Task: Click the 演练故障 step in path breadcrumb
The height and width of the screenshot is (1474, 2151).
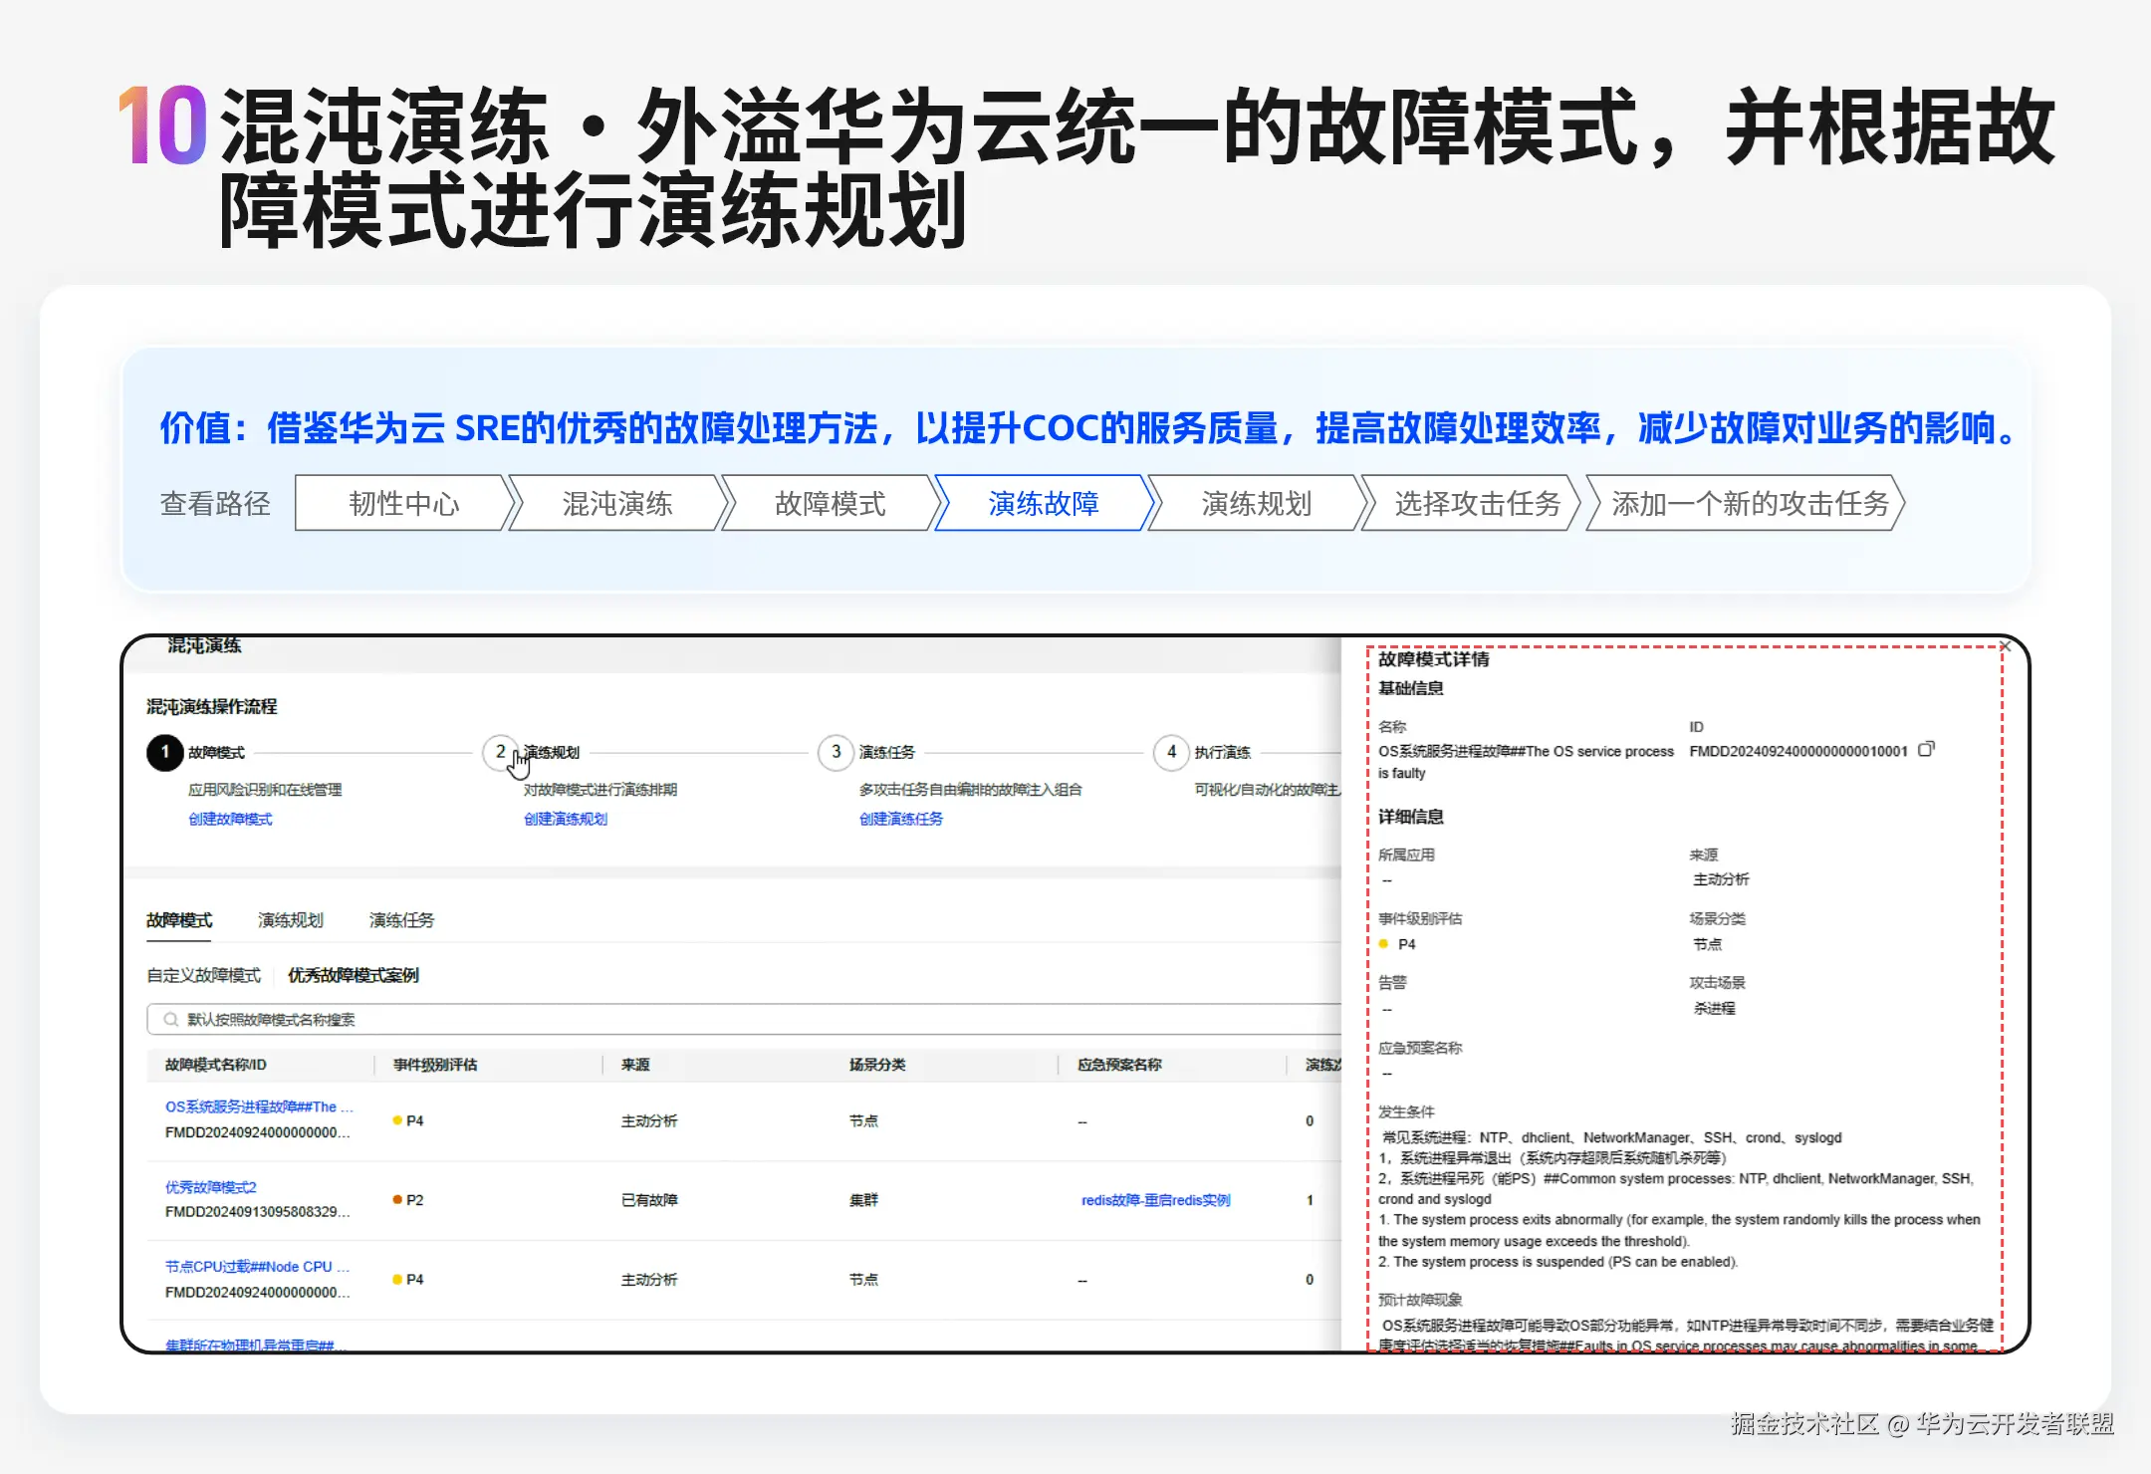Action: tap(1043, 504)
